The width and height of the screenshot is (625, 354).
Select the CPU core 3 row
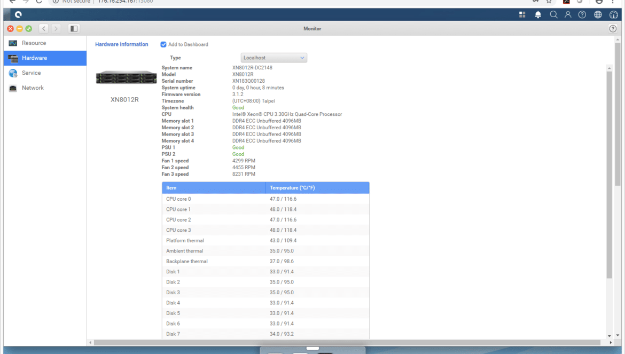tap(265, 230)
